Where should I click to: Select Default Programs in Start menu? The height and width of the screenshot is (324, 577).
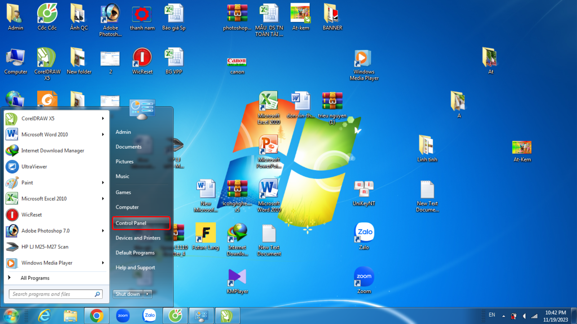135,253
